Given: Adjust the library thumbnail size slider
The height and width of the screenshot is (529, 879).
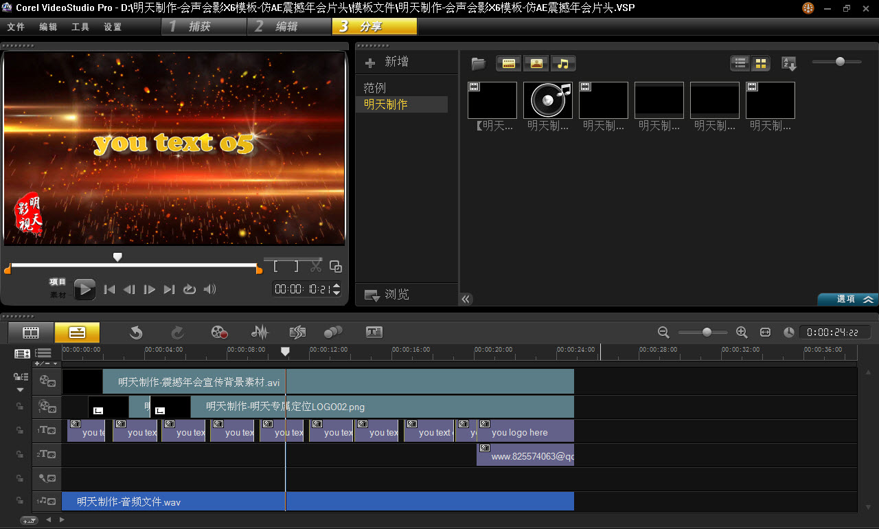Looking at the screenshot, I should [839, 62].
